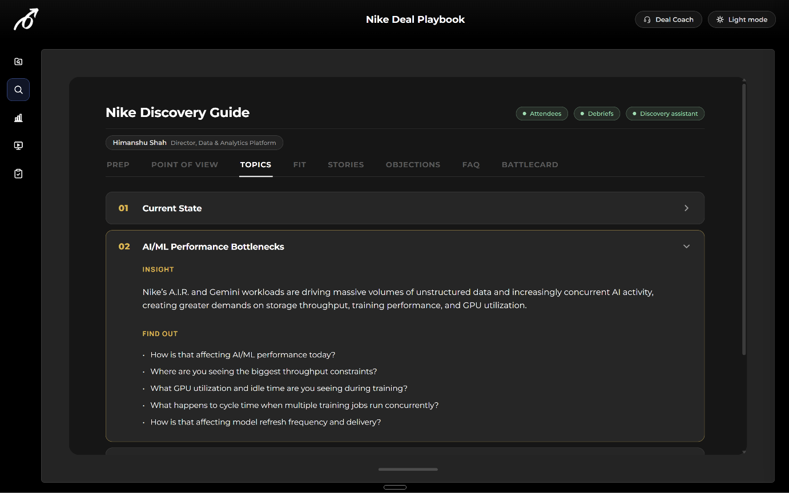Click the GPU utilization and idle time question
The width and height of the screenshot is (789, 493).
(279, 389)
